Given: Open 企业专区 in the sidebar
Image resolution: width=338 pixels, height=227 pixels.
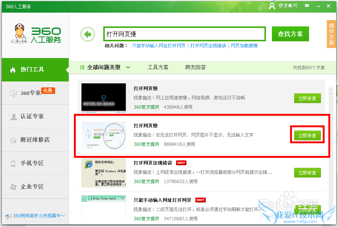Looking at the screenshot, I should (x=35, y=187).
